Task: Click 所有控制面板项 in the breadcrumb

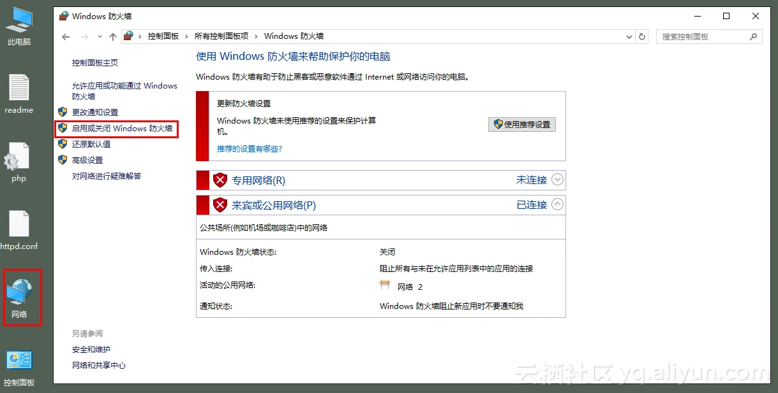Action: pyautogui.click(x=221, y=37)
